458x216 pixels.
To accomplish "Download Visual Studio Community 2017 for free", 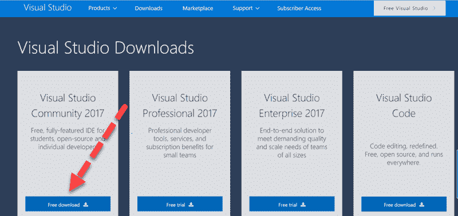I will tap(68, 204).
